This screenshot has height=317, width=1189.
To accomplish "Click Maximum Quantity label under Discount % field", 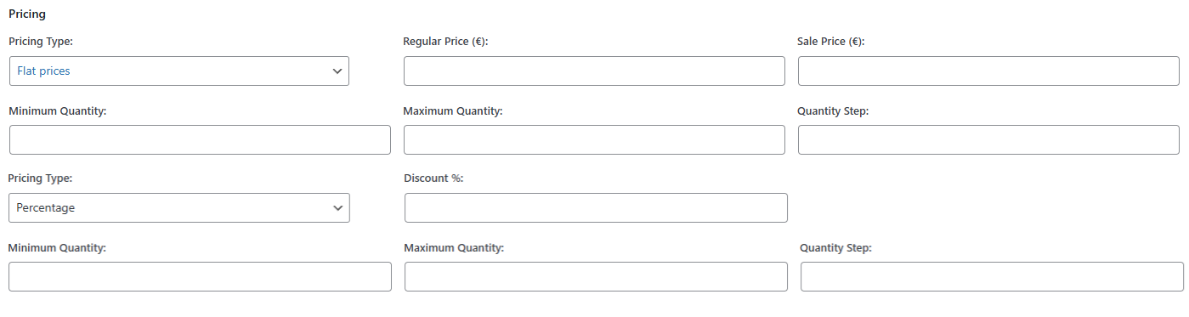I will click(x=454, y=248).
